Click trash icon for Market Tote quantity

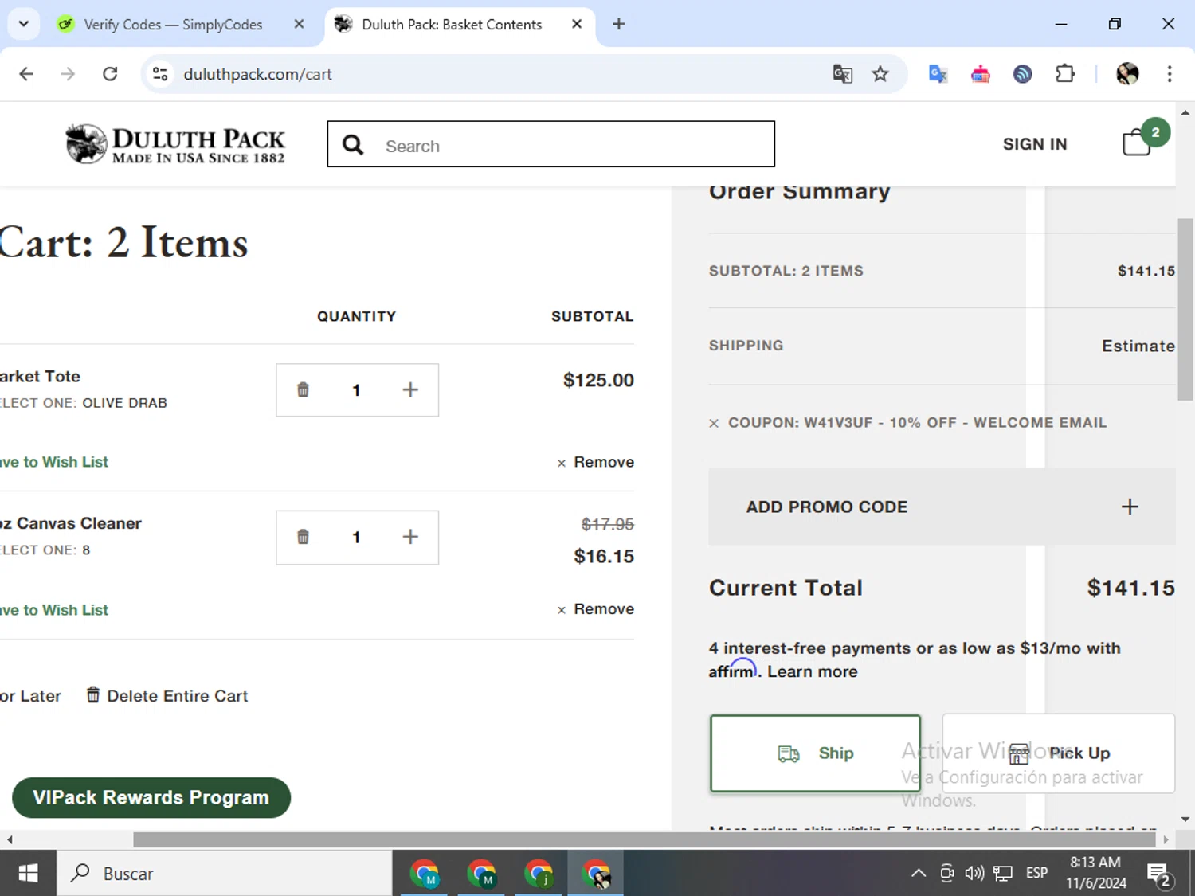point(303,389)
